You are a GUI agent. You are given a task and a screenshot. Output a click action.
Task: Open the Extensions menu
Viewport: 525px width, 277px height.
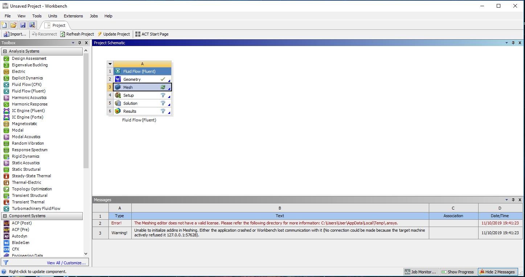point(73,16)
